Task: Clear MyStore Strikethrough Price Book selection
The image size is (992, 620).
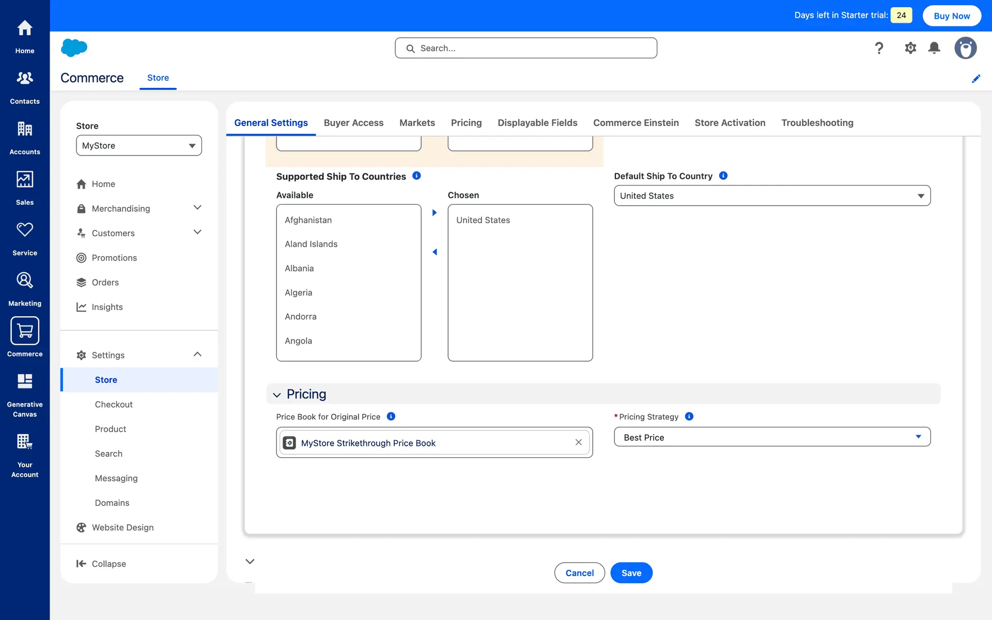Action: click(x=578, y=442)
